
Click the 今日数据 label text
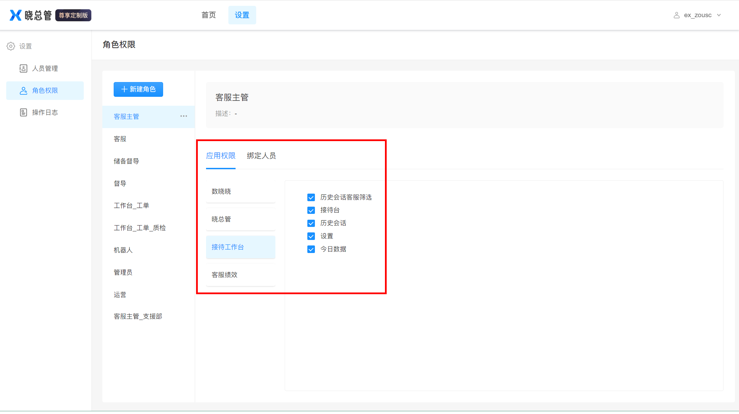[x=333, y=249]
